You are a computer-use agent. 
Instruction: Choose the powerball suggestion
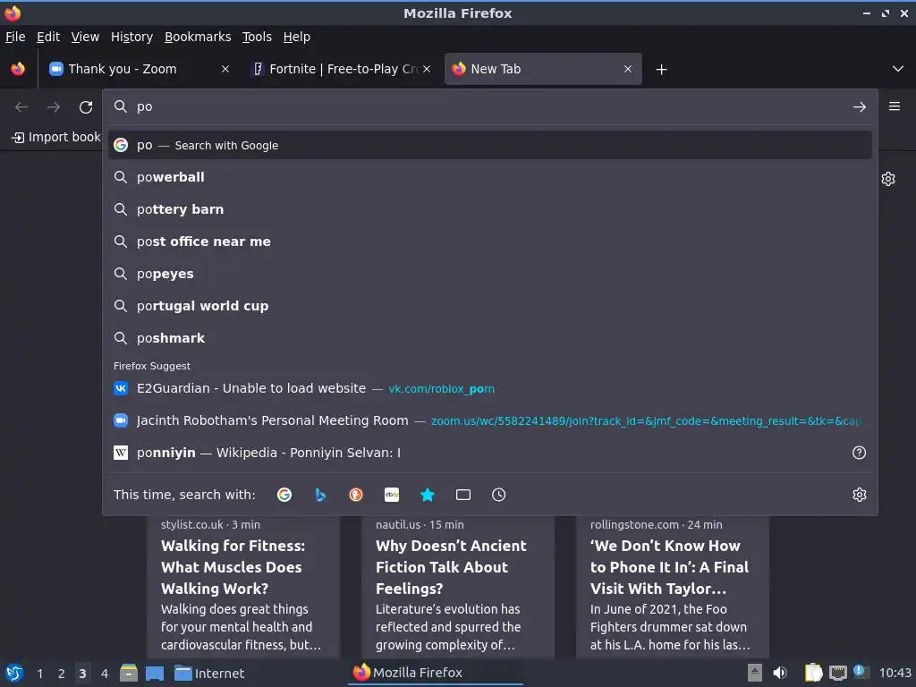tap(490, 177)
